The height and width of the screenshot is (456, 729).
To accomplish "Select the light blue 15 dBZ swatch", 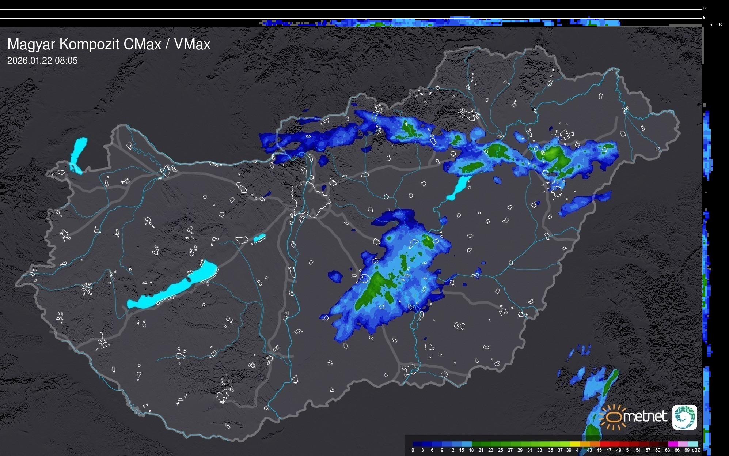I will point(467,444).
